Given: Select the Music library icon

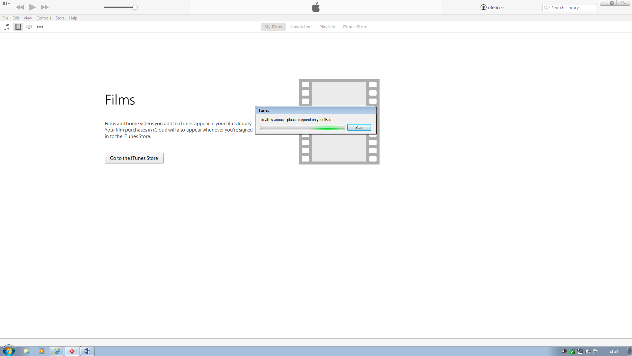Looking at the screenshot, I should pos(7,27).
